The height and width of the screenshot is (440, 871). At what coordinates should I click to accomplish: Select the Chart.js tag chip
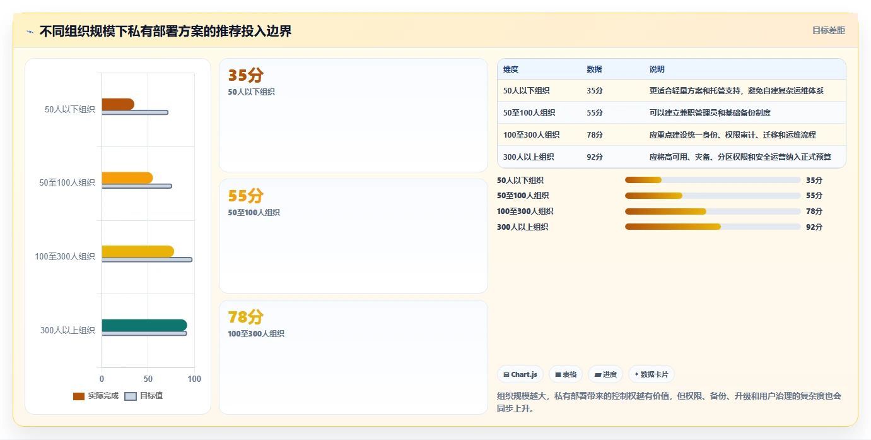520,374
